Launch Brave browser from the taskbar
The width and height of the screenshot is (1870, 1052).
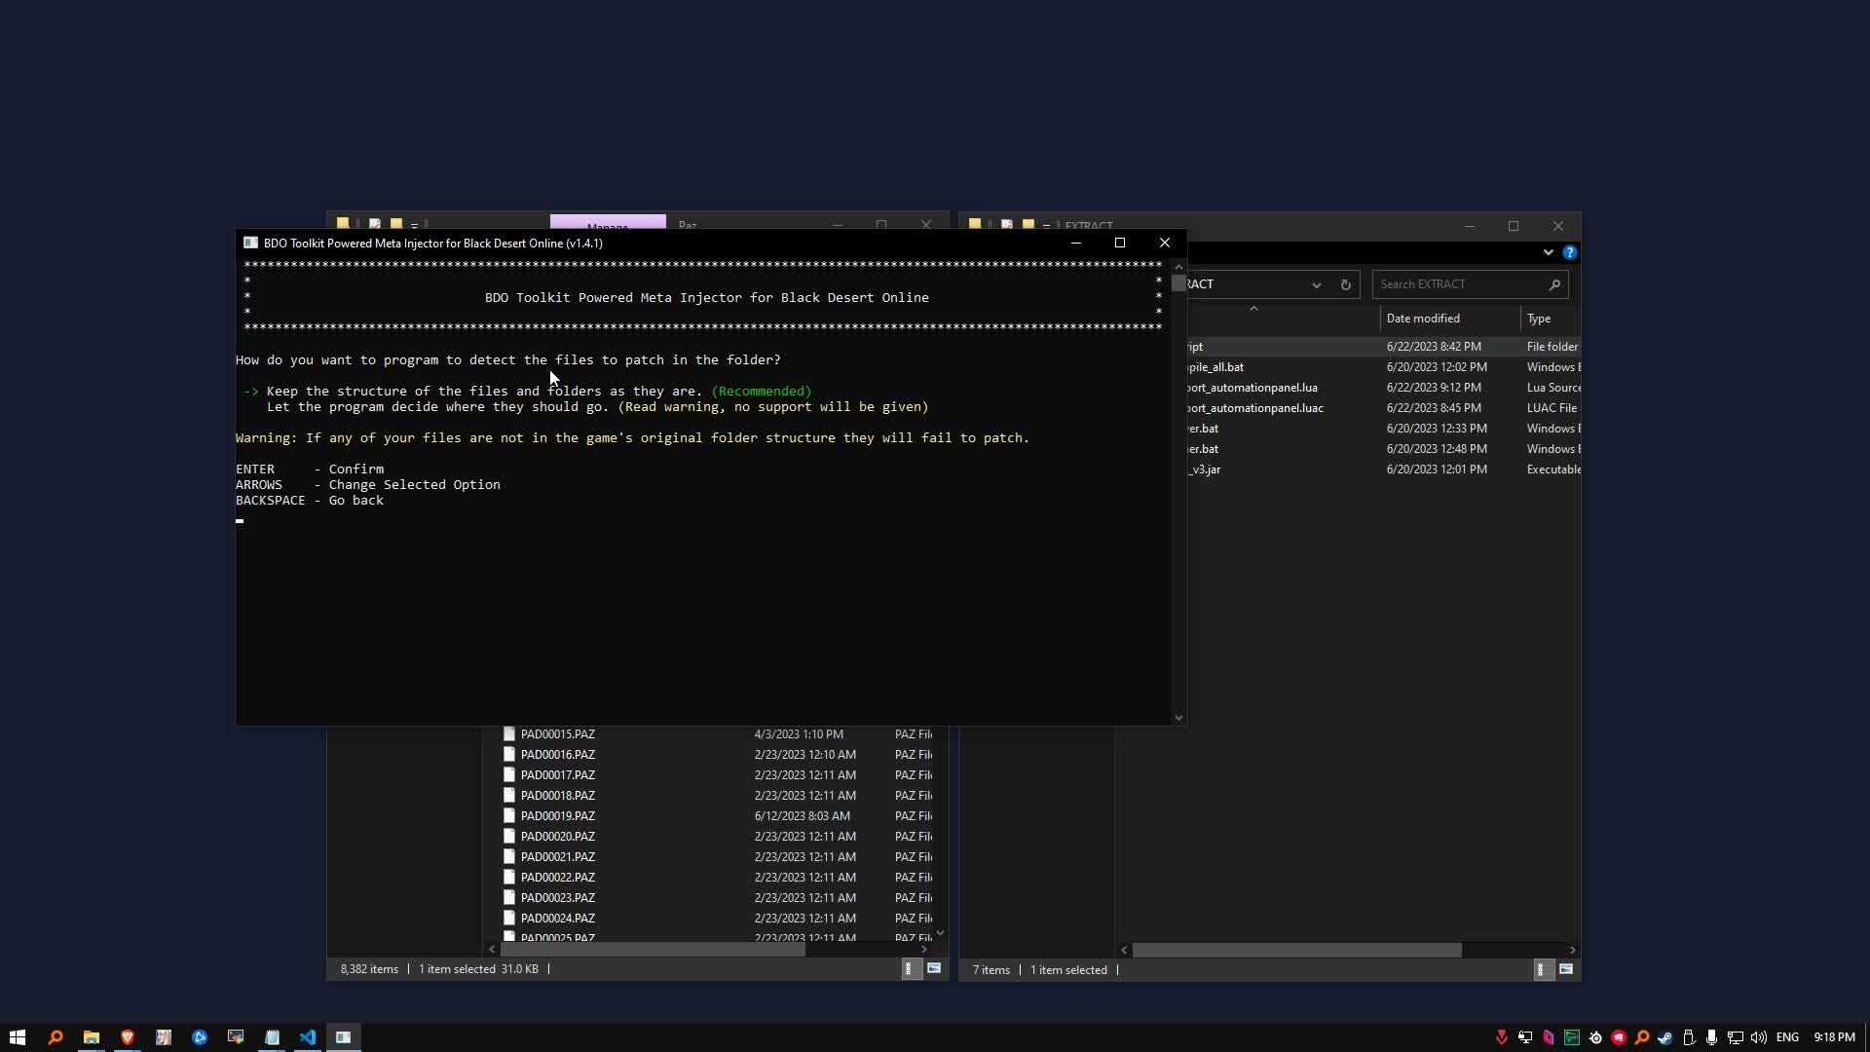(x=127, y=1037)
